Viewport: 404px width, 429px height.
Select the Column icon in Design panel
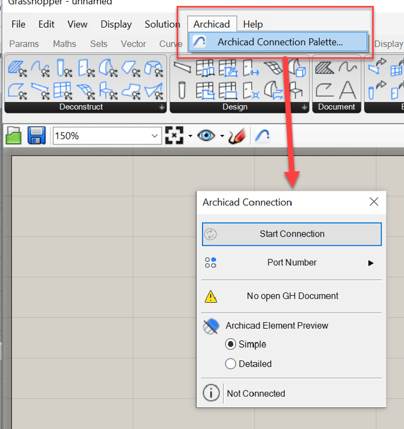182,90
